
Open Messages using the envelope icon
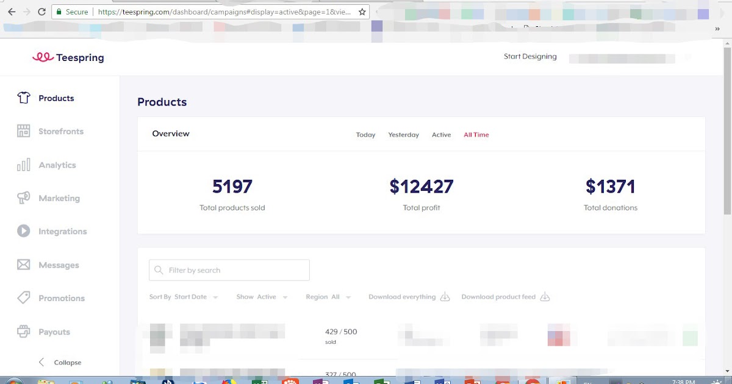click(x=23, y=265)
